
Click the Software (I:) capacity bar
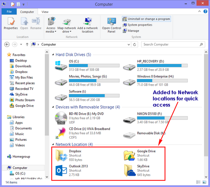coord(94,95)
